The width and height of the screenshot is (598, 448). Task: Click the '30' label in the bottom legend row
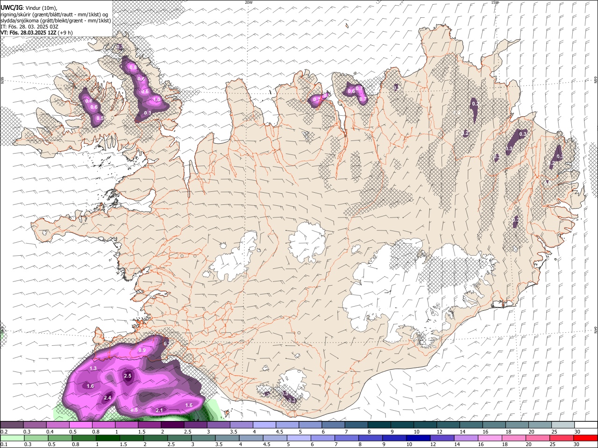576,445
